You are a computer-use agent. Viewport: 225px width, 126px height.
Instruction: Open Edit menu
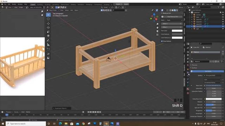[9, 4]
